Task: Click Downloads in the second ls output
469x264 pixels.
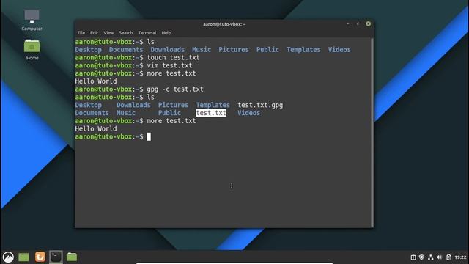Action: point(133,105)
